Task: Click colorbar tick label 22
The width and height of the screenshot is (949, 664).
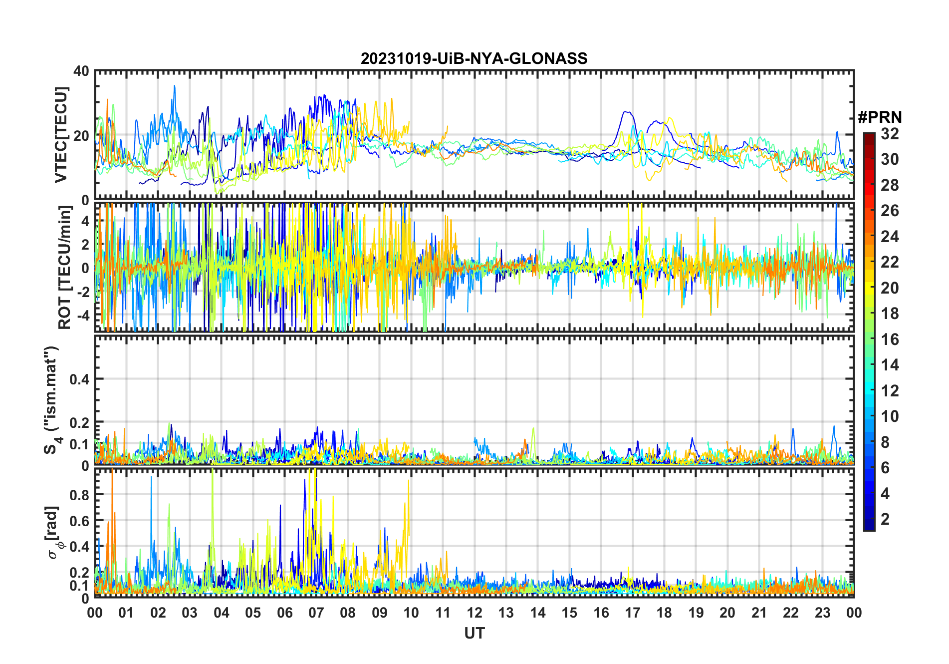Action: [890, 262]
